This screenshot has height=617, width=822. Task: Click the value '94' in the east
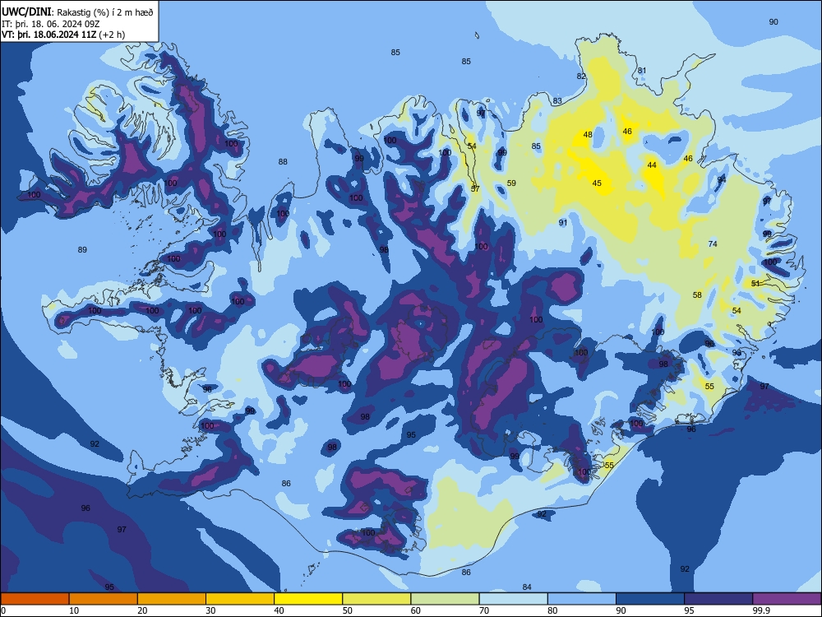point(722,179)
